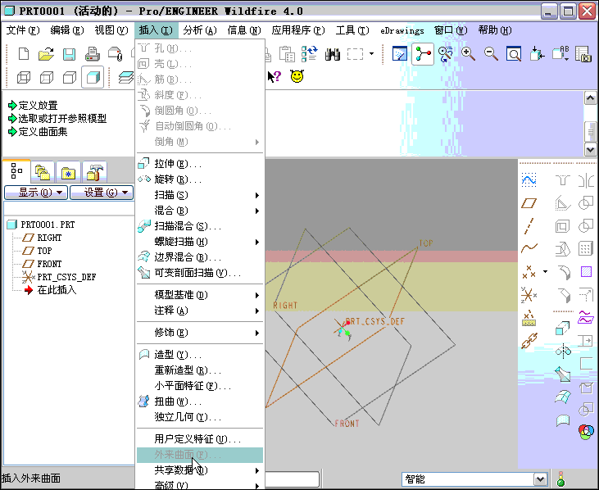
Task: Choose 可变剖面扫描(V)... menu entry
Action: pos(199,273)
